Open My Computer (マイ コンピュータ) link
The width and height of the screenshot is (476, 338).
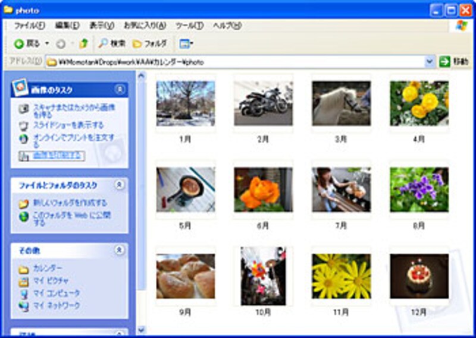pyautogui.click(x=56, y=293)
